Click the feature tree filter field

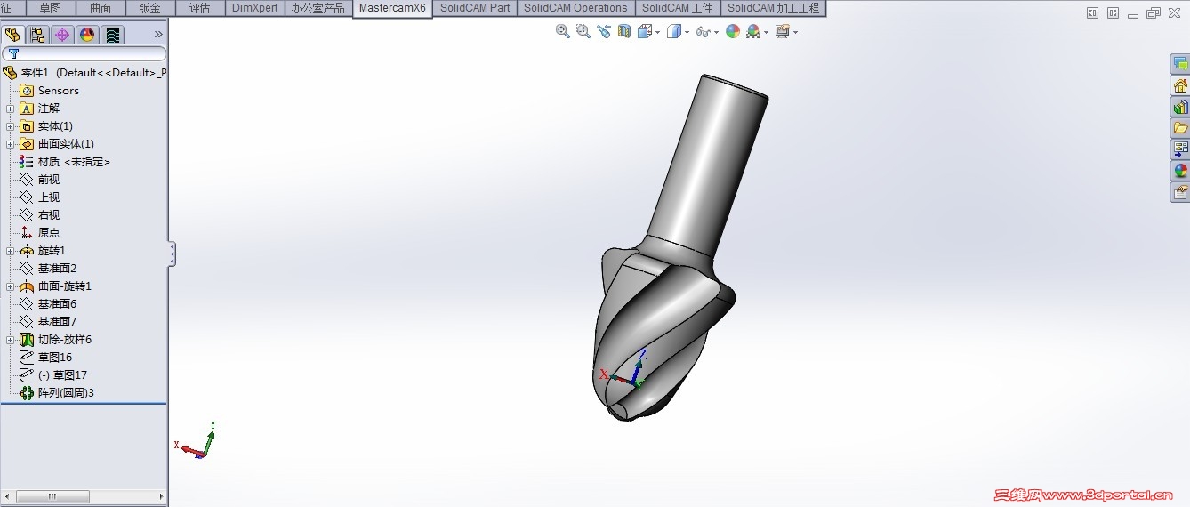point(84,54)
